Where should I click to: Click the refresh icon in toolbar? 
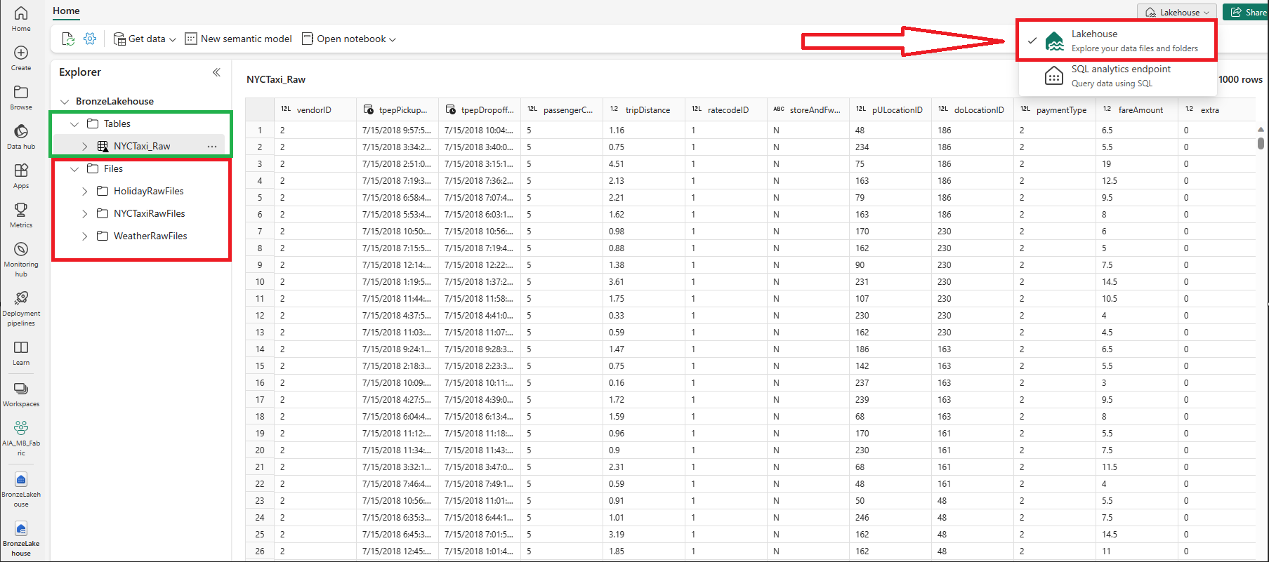click(x=68, y=39)
